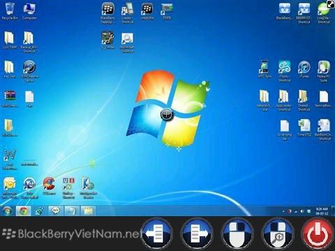Open the BlackBerry Desktop shortcut
The height and width of the screenshot is (251, 335).
pos(108,13)
